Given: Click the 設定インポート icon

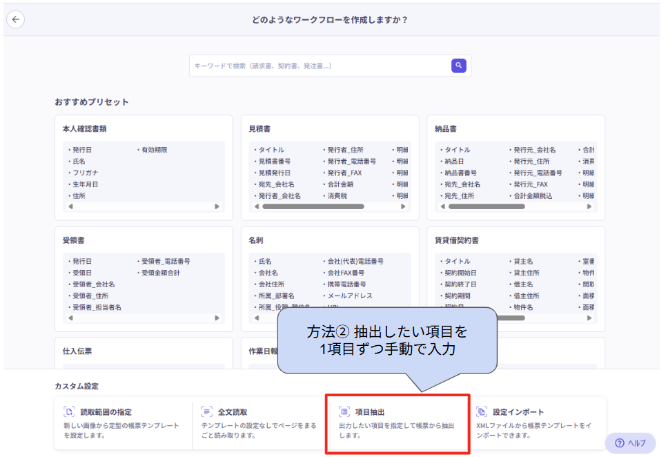Looking at the screenshot, I should pyautogui.click(x=482, y=412).
